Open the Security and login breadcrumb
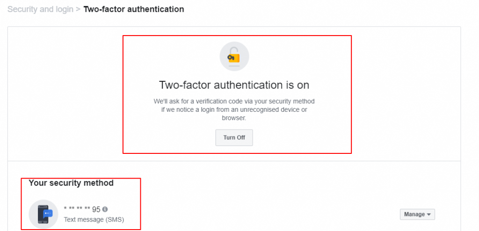The image size is (479, 231). (x=39, y=9)
